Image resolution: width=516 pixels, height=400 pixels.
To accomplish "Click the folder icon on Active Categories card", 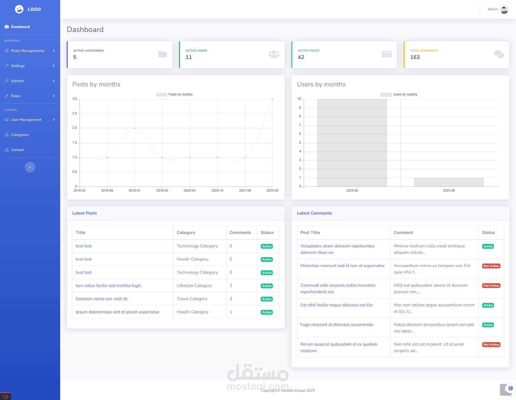I will 163,54.
